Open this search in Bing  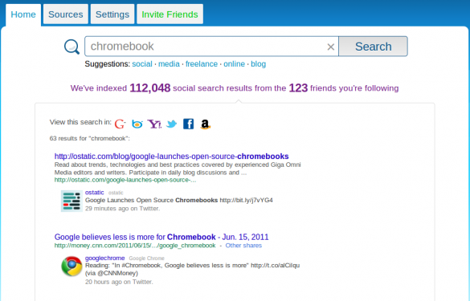[x=137, y=124]
